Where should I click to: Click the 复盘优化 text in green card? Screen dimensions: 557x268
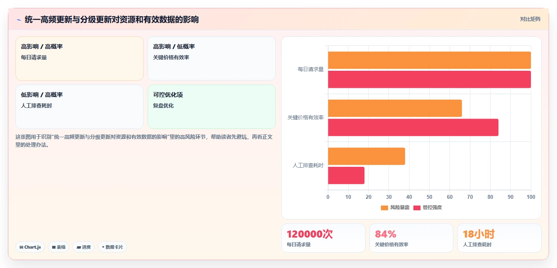point(163,106)
